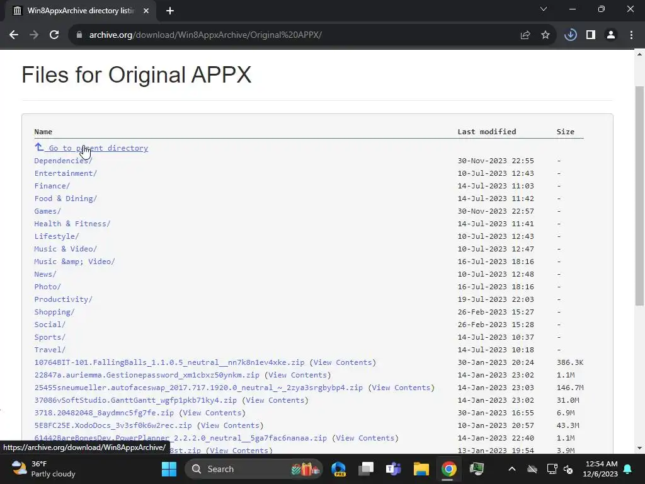Screen dimensions: 645x484
Task: Open the Finance/ folder
Action: point(52,186)
